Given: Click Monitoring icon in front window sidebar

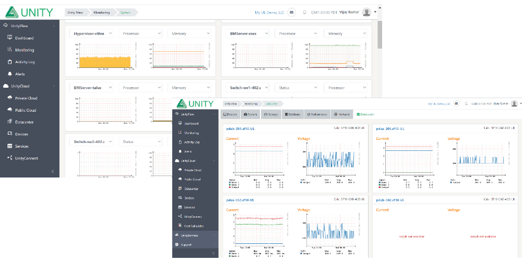Looking at the screenshot, I should (180, 133).
